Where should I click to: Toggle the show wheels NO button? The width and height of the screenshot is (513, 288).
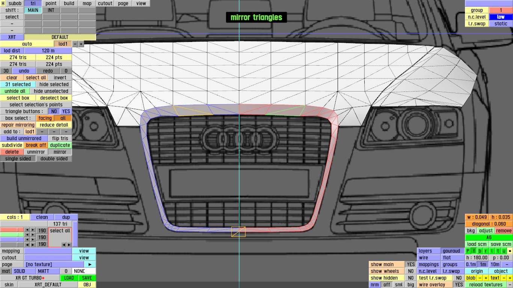point(411,271)
